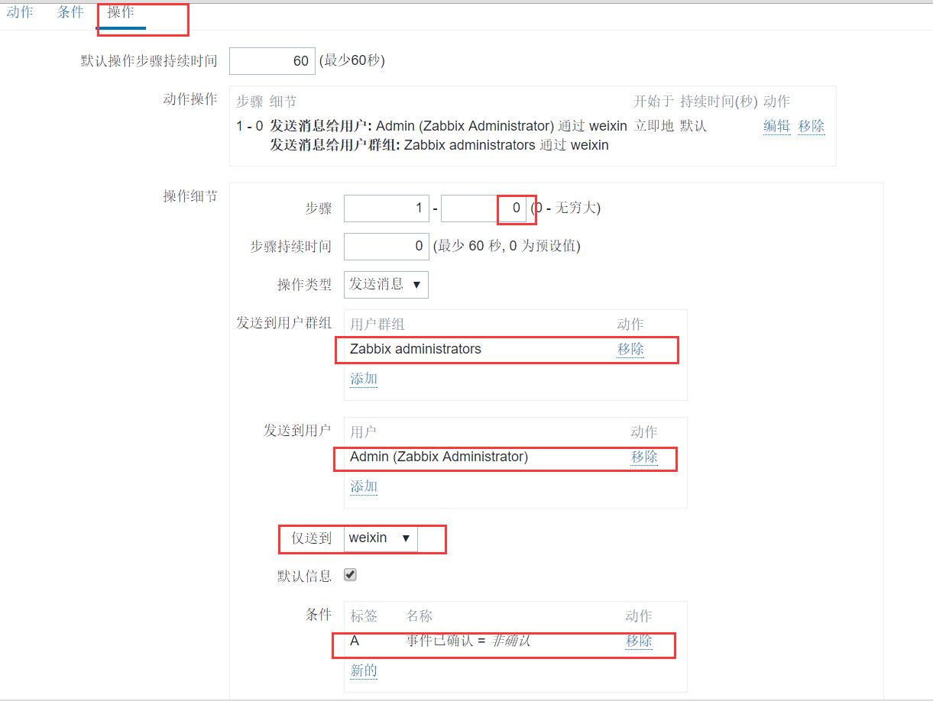Focus the 步骤 start field with value 1
The image size is (933, 701).
(387, 208)
